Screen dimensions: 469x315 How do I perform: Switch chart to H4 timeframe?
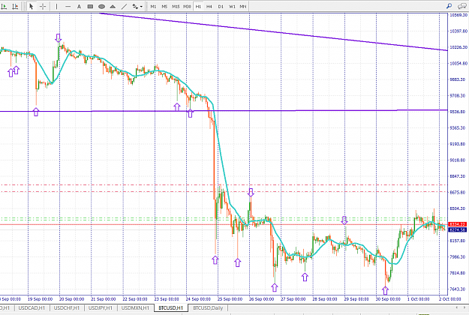click(209, 6)
